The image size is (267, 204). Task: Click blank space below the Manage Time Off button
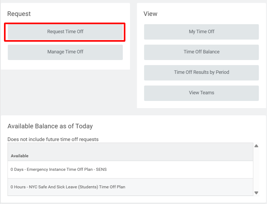pyautogui.click(x=65, y=65)
